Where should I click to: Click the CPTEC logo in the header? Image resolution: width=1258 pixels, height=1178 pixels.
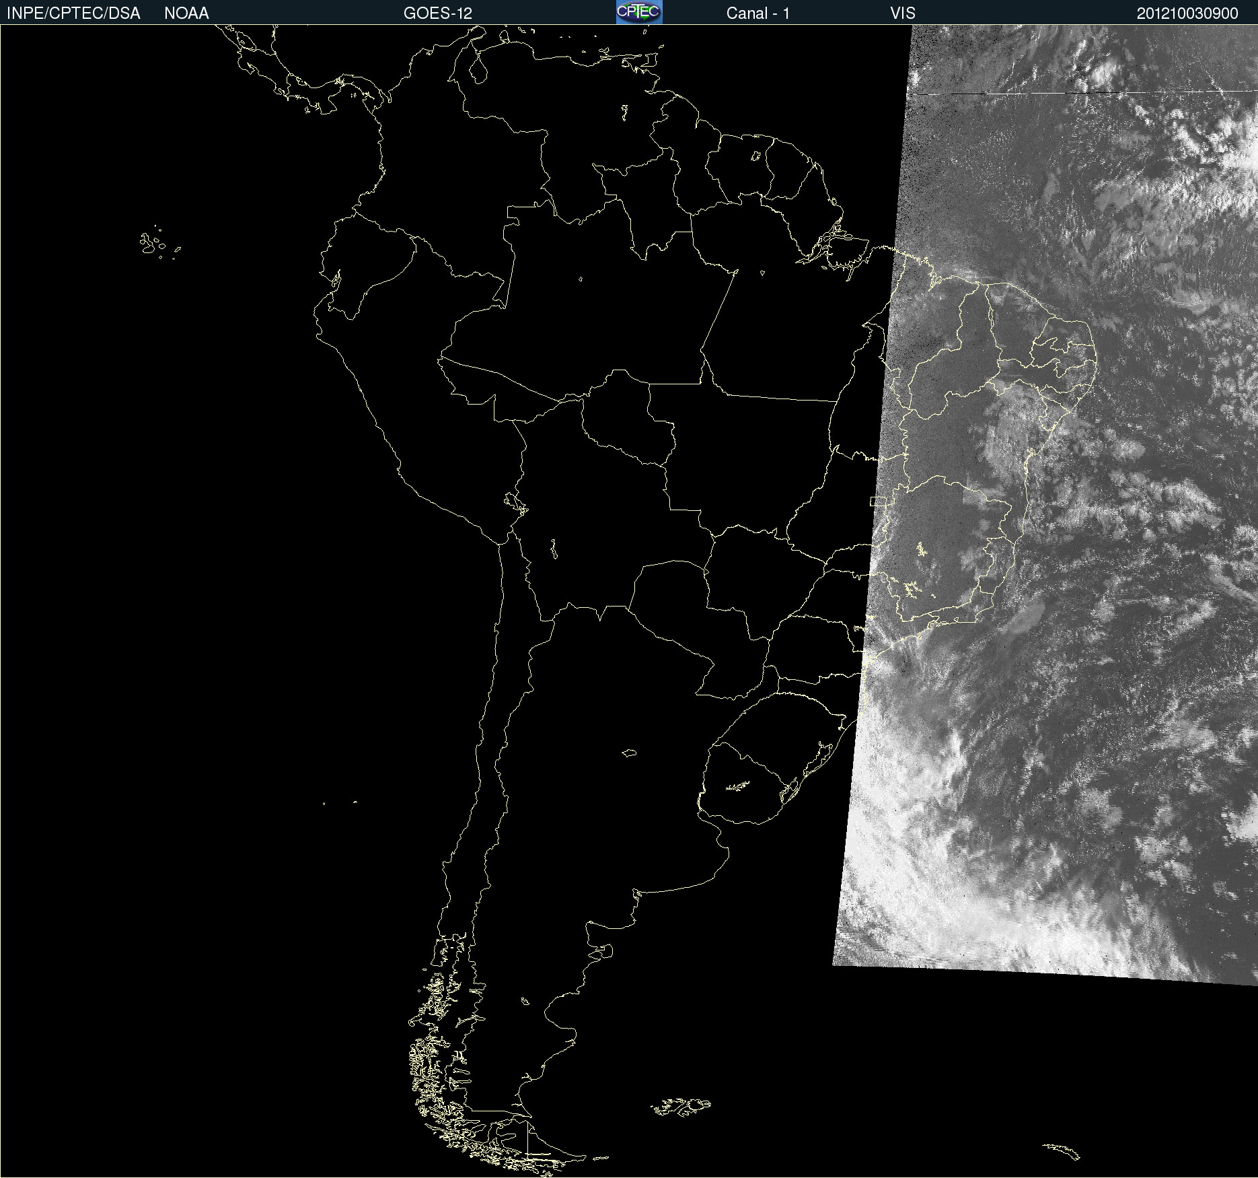(639, 12)
